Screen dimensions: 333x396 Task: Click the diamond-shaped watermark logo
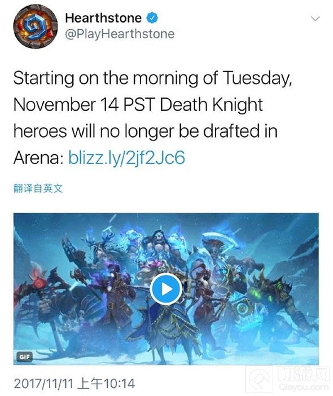[x=260, y=380]
